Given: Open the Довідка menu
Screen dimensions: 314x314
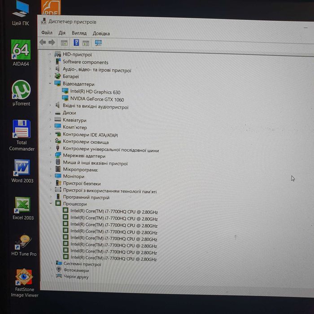Looking at the screenshot, I should click(101, 34).
